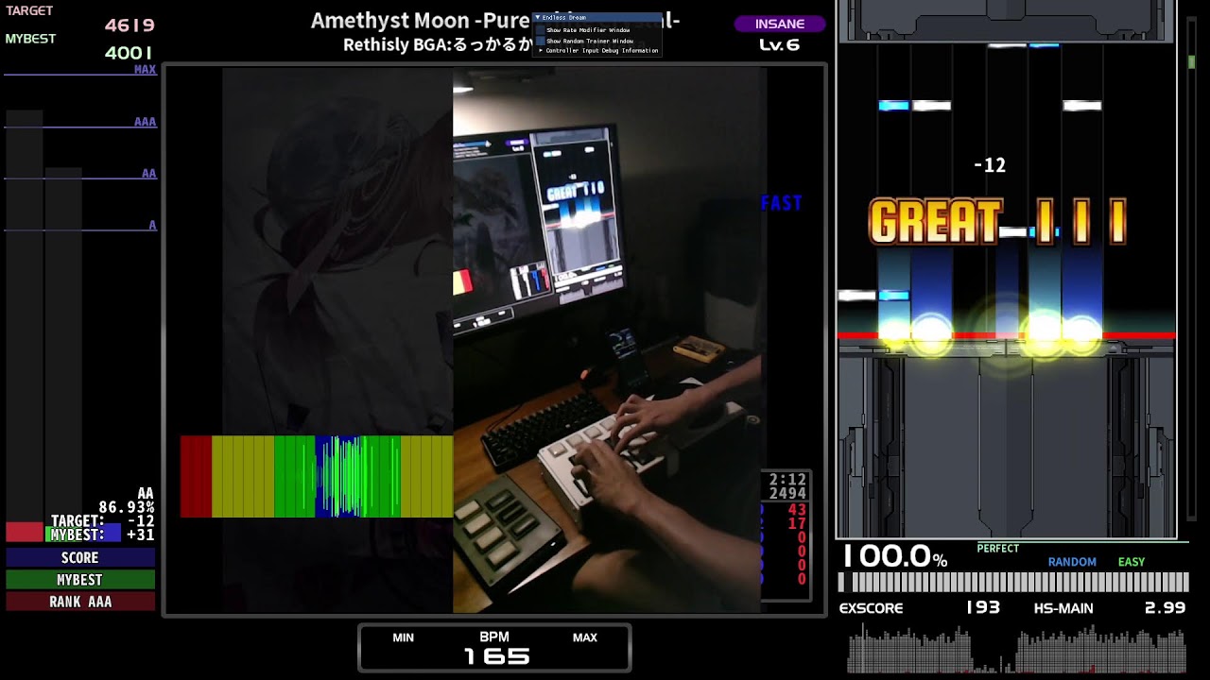The width and height of the screenshot is (1210, 680).
Task: Click the MAX grade line label
Action: coord(145,70)
